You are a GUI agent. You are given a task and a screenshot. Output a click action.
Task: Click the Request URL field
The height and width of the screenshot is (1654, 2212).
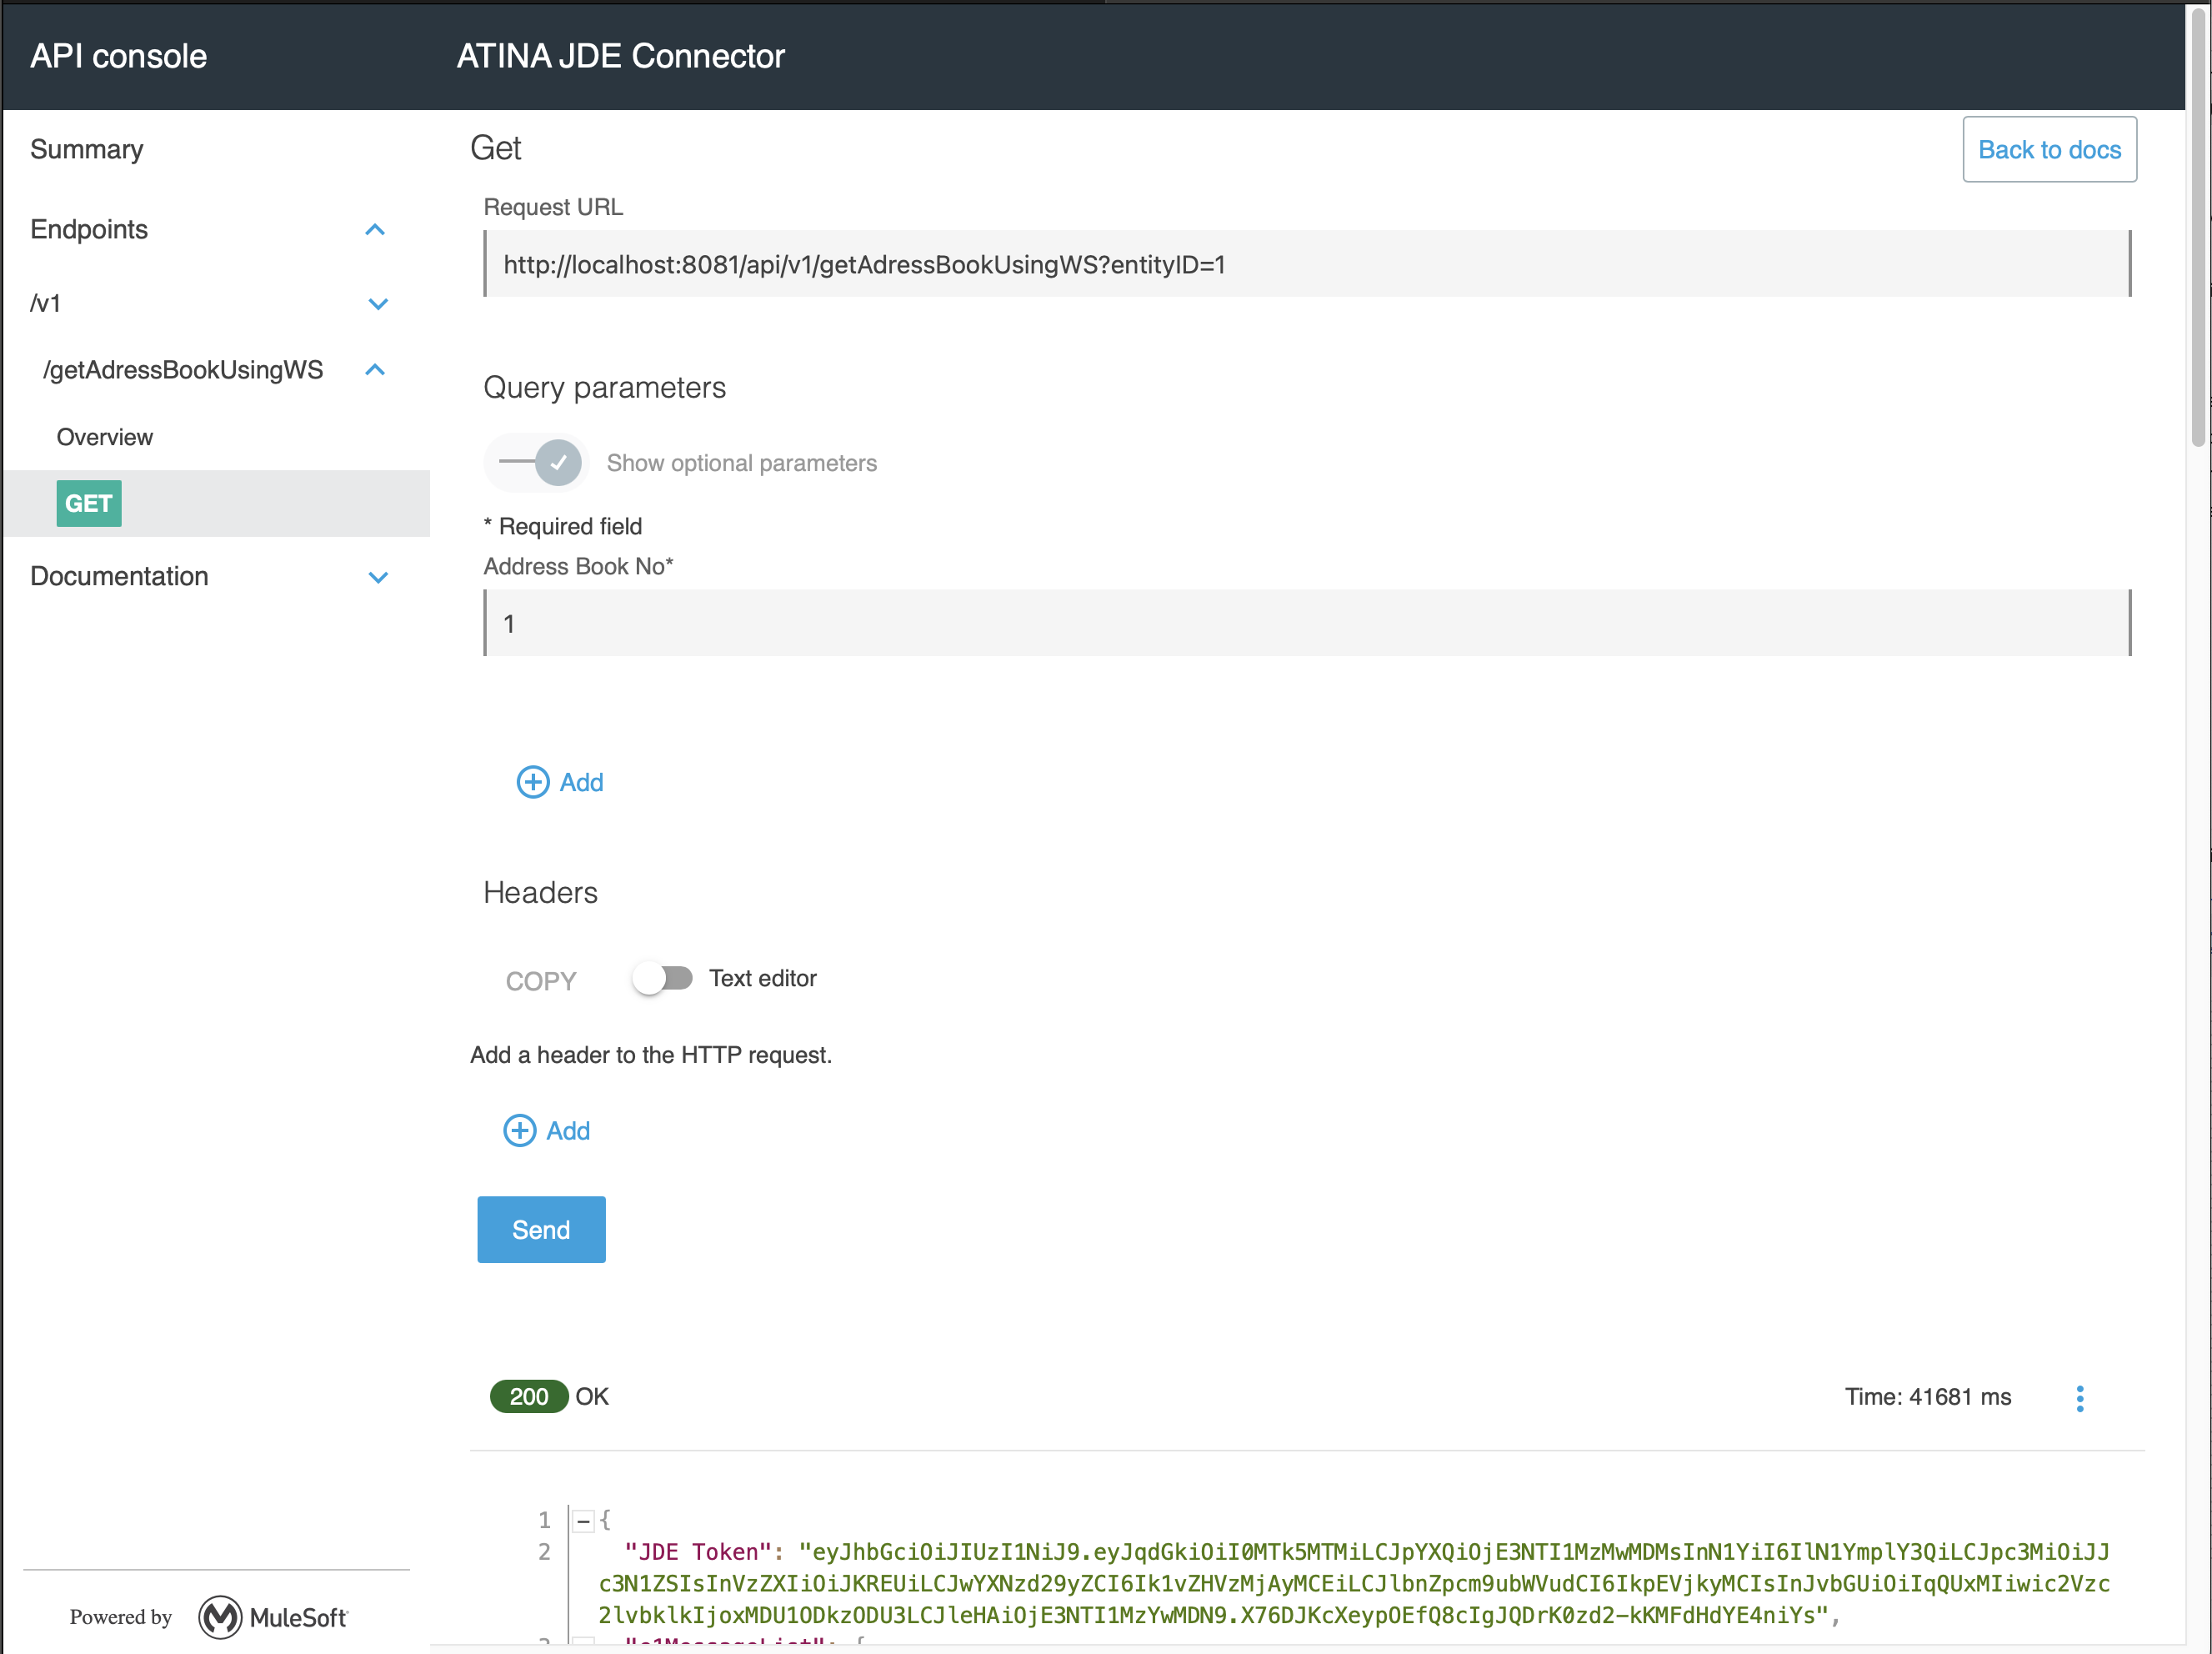click(x=1306, y=264)
